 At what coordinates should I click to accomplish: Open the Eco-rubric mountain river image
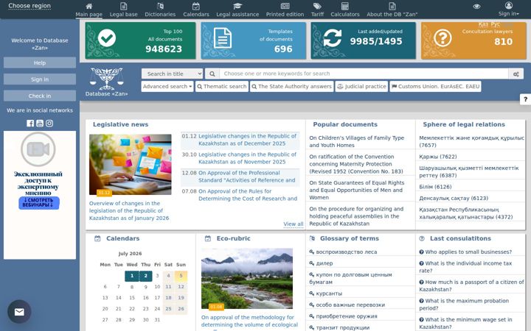pyautogui.click(x=247, y=279)
